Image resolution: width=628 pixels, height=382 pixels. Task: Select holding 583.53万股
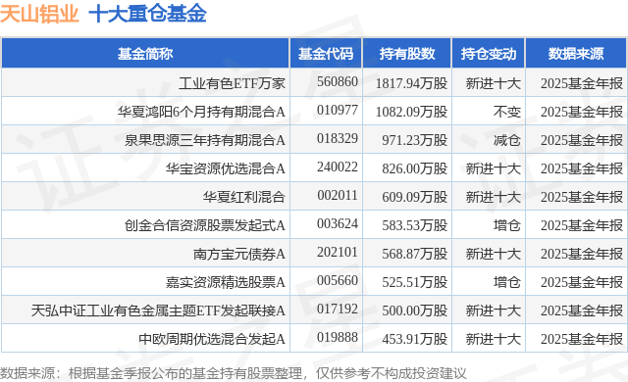[414, 225]
